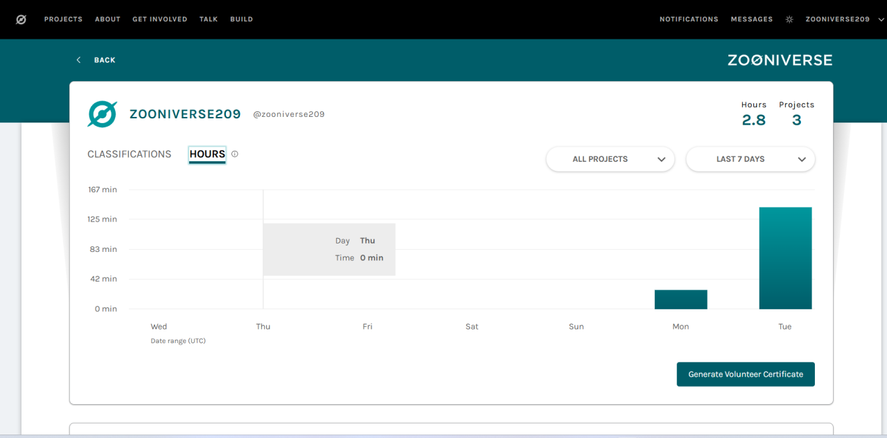This screenshot has width=887, height=438.
Task: Click the Thu label on x-axis
Action: pyautogui.click(x=263, y=327)
